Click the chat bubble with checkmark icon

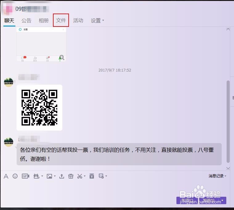101,176
